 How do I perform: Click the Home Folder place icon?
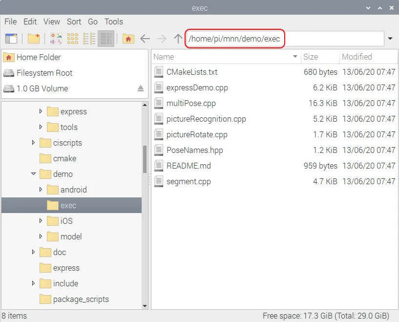[x=9, y=58]
